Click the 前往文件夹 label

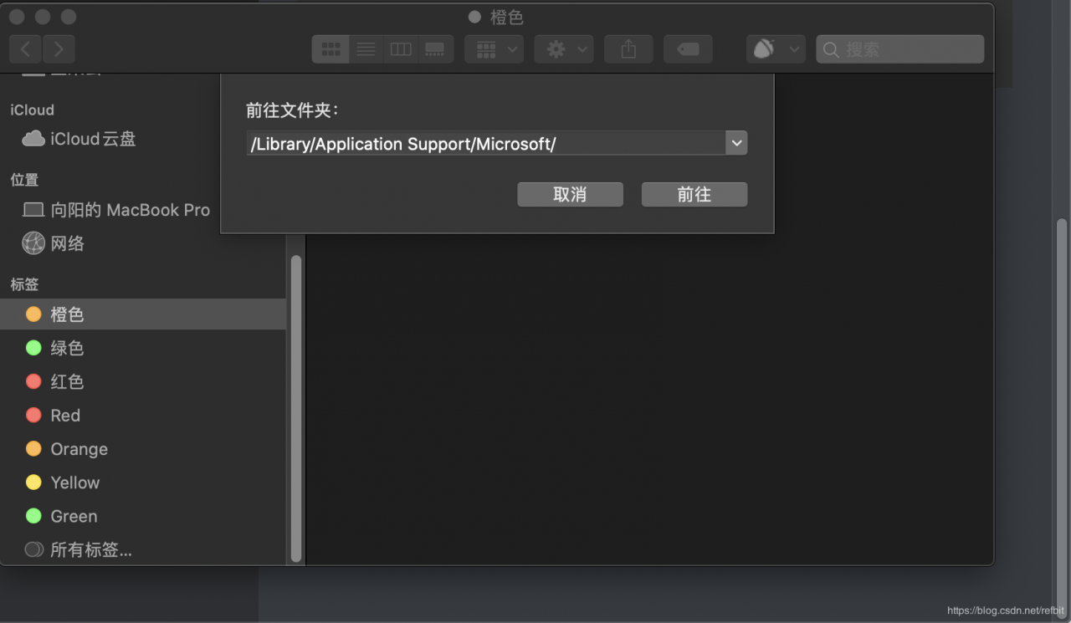pyautogui.click(x=293, y=110)
